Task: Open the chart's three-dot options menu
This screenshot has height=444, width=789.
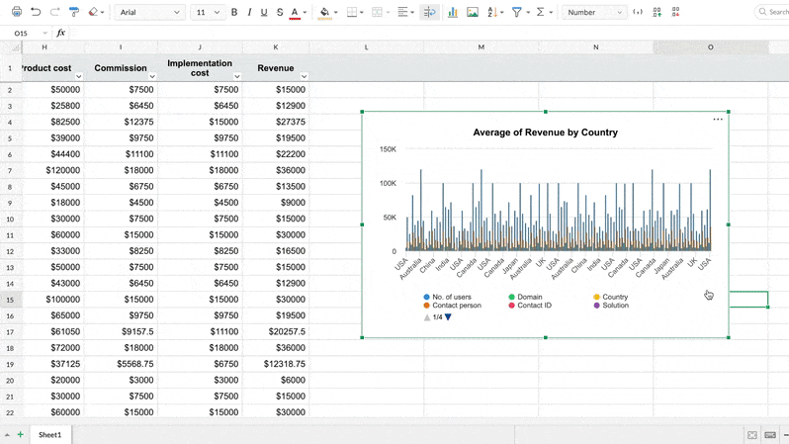Action: click(x=718, y=120)
